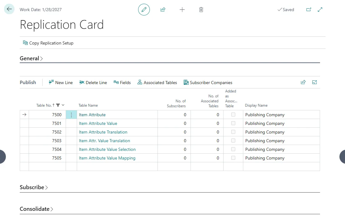Screen dimensions: 345x217
Task: Click the trash delete icon
Action: tap(201, 10)
